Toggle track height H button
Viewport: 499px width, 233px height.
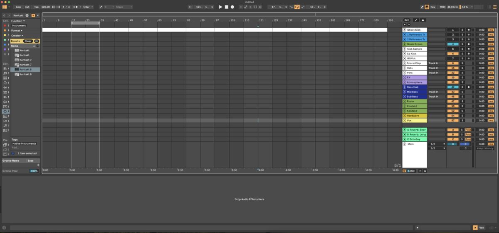[x=420, y=171]
